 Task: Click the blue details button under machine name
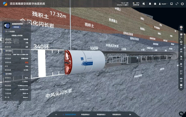click(x=16, y=27)
